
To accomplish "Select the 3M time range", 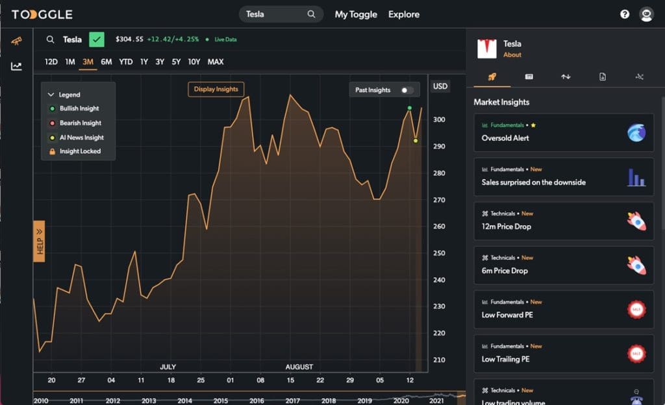I will coord(88,62).
